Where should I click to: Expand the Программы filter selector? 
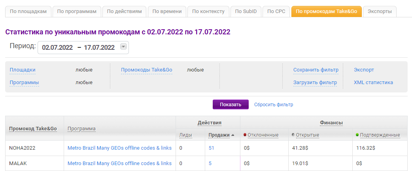(24, 83)
